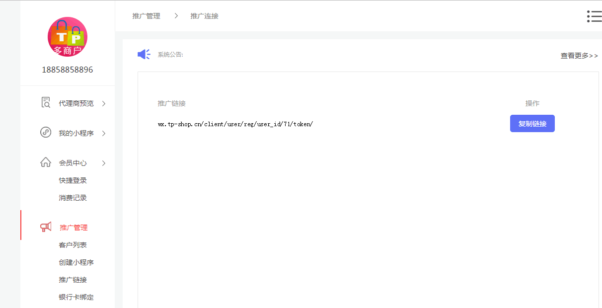Screen dimensions: 602x308
Task: Collapse the 会员中心 sidebar section chevron
Action: click(104, 162)
